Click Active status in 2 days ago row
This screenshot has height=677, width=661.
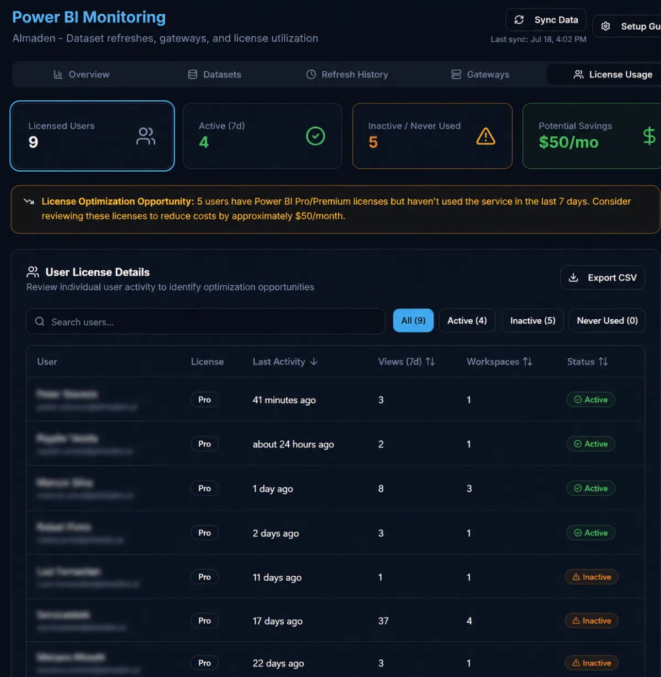(590, 533)
